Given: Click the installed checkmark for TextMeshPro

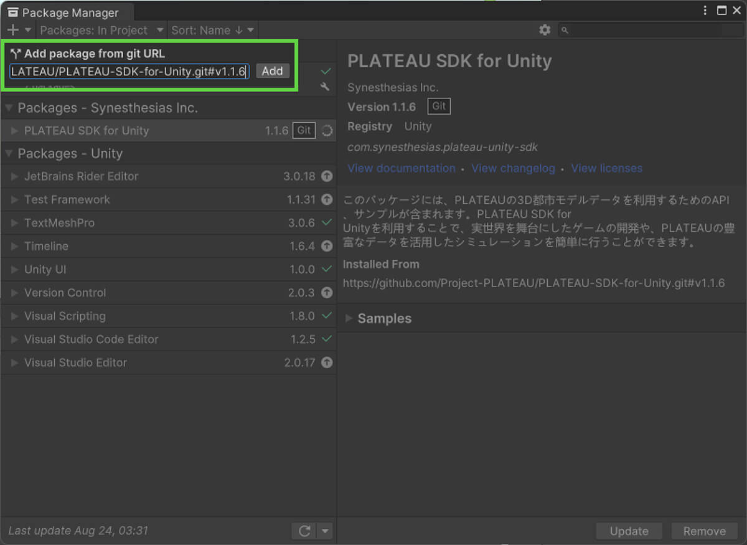Looking at the screenshot, I should (x=326, y=222).
